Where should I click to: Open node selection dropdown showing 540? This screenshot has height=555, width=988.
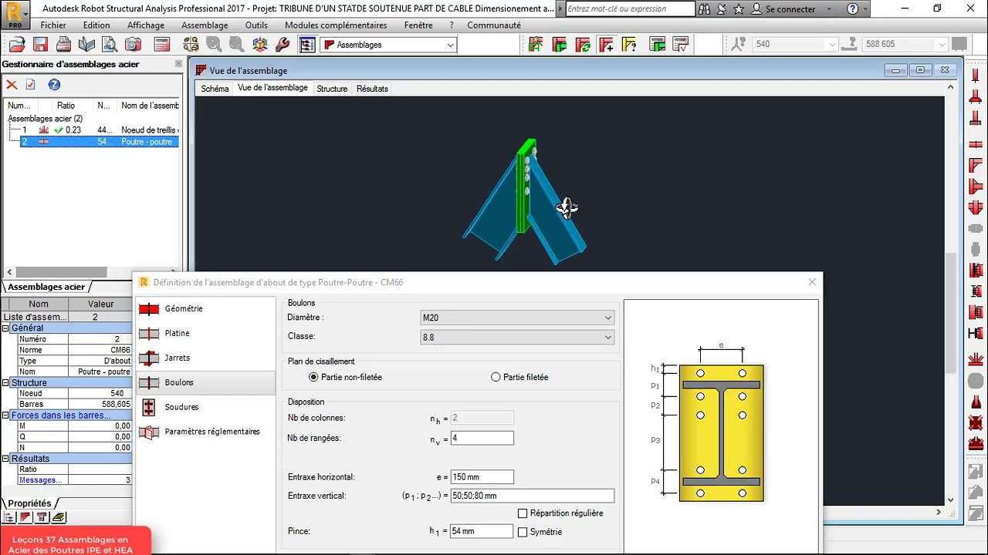coord(795,45)
